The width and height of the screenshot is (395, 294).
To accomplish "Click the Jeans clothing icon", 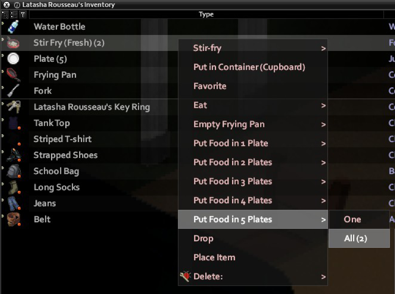I will click(x=13, y=203).
